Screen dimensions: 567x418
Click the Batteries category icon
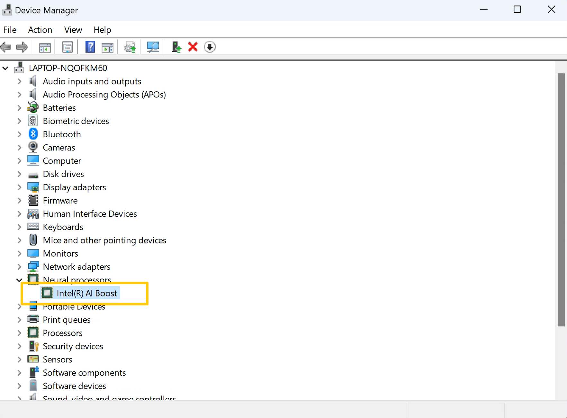tap(33, 108)
